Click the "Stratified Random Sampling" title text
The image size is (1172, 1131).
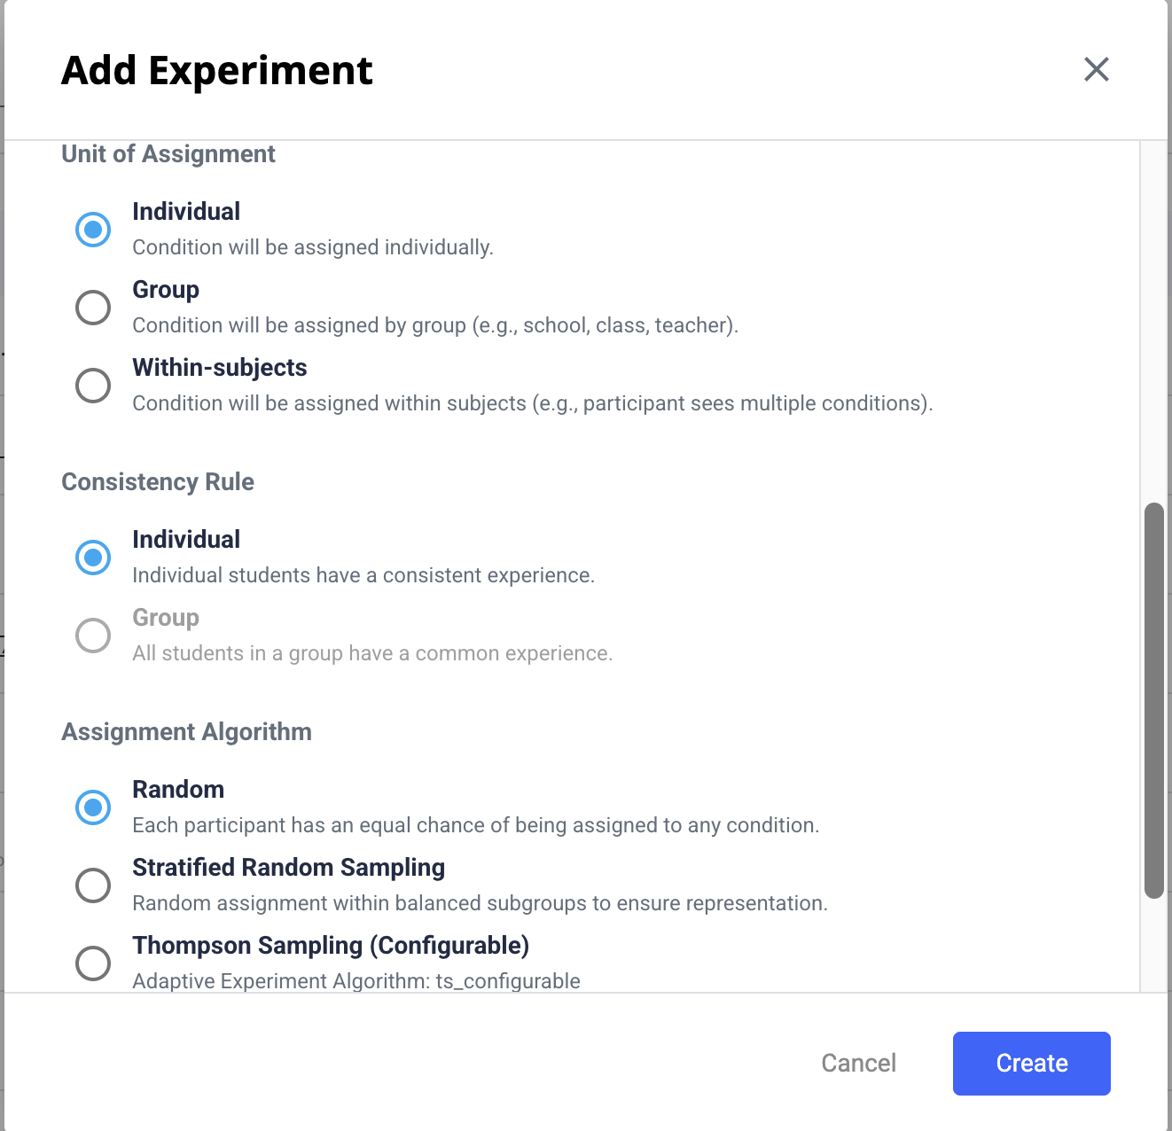288,868
